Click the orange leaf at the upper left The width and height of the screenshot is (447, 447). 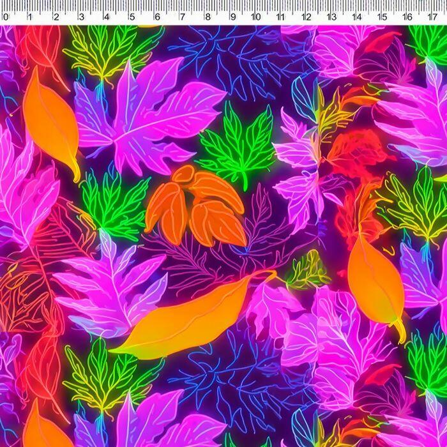tap(50, 121)
